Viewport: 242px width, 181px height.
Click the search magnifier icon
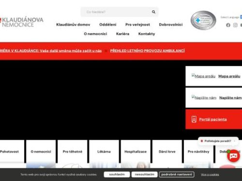[x=153, y=12]
